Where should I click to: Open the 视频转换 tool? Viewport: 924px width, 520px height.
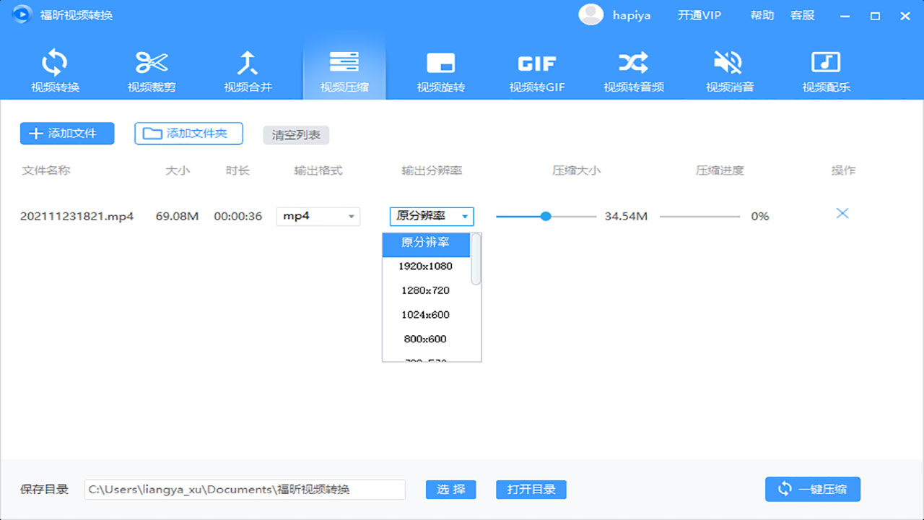point(54,70)
